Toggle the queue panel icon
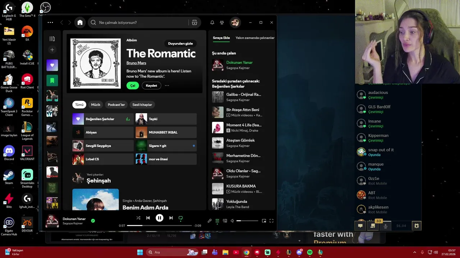Screen dimensions: 460x258 pyautogui.click(x=217, y=221)
